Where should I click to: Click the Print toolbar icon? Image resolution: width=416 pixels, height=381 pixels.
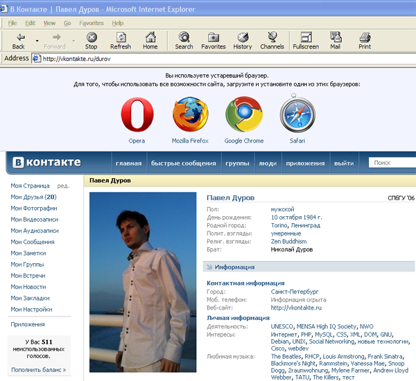click(x=365, y=37)
